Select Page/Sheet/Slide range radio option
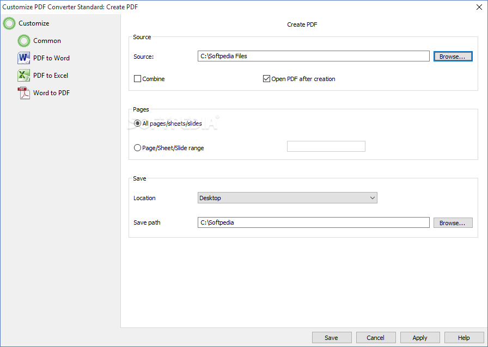Screen dimensions: 488x347 point(137,148)
